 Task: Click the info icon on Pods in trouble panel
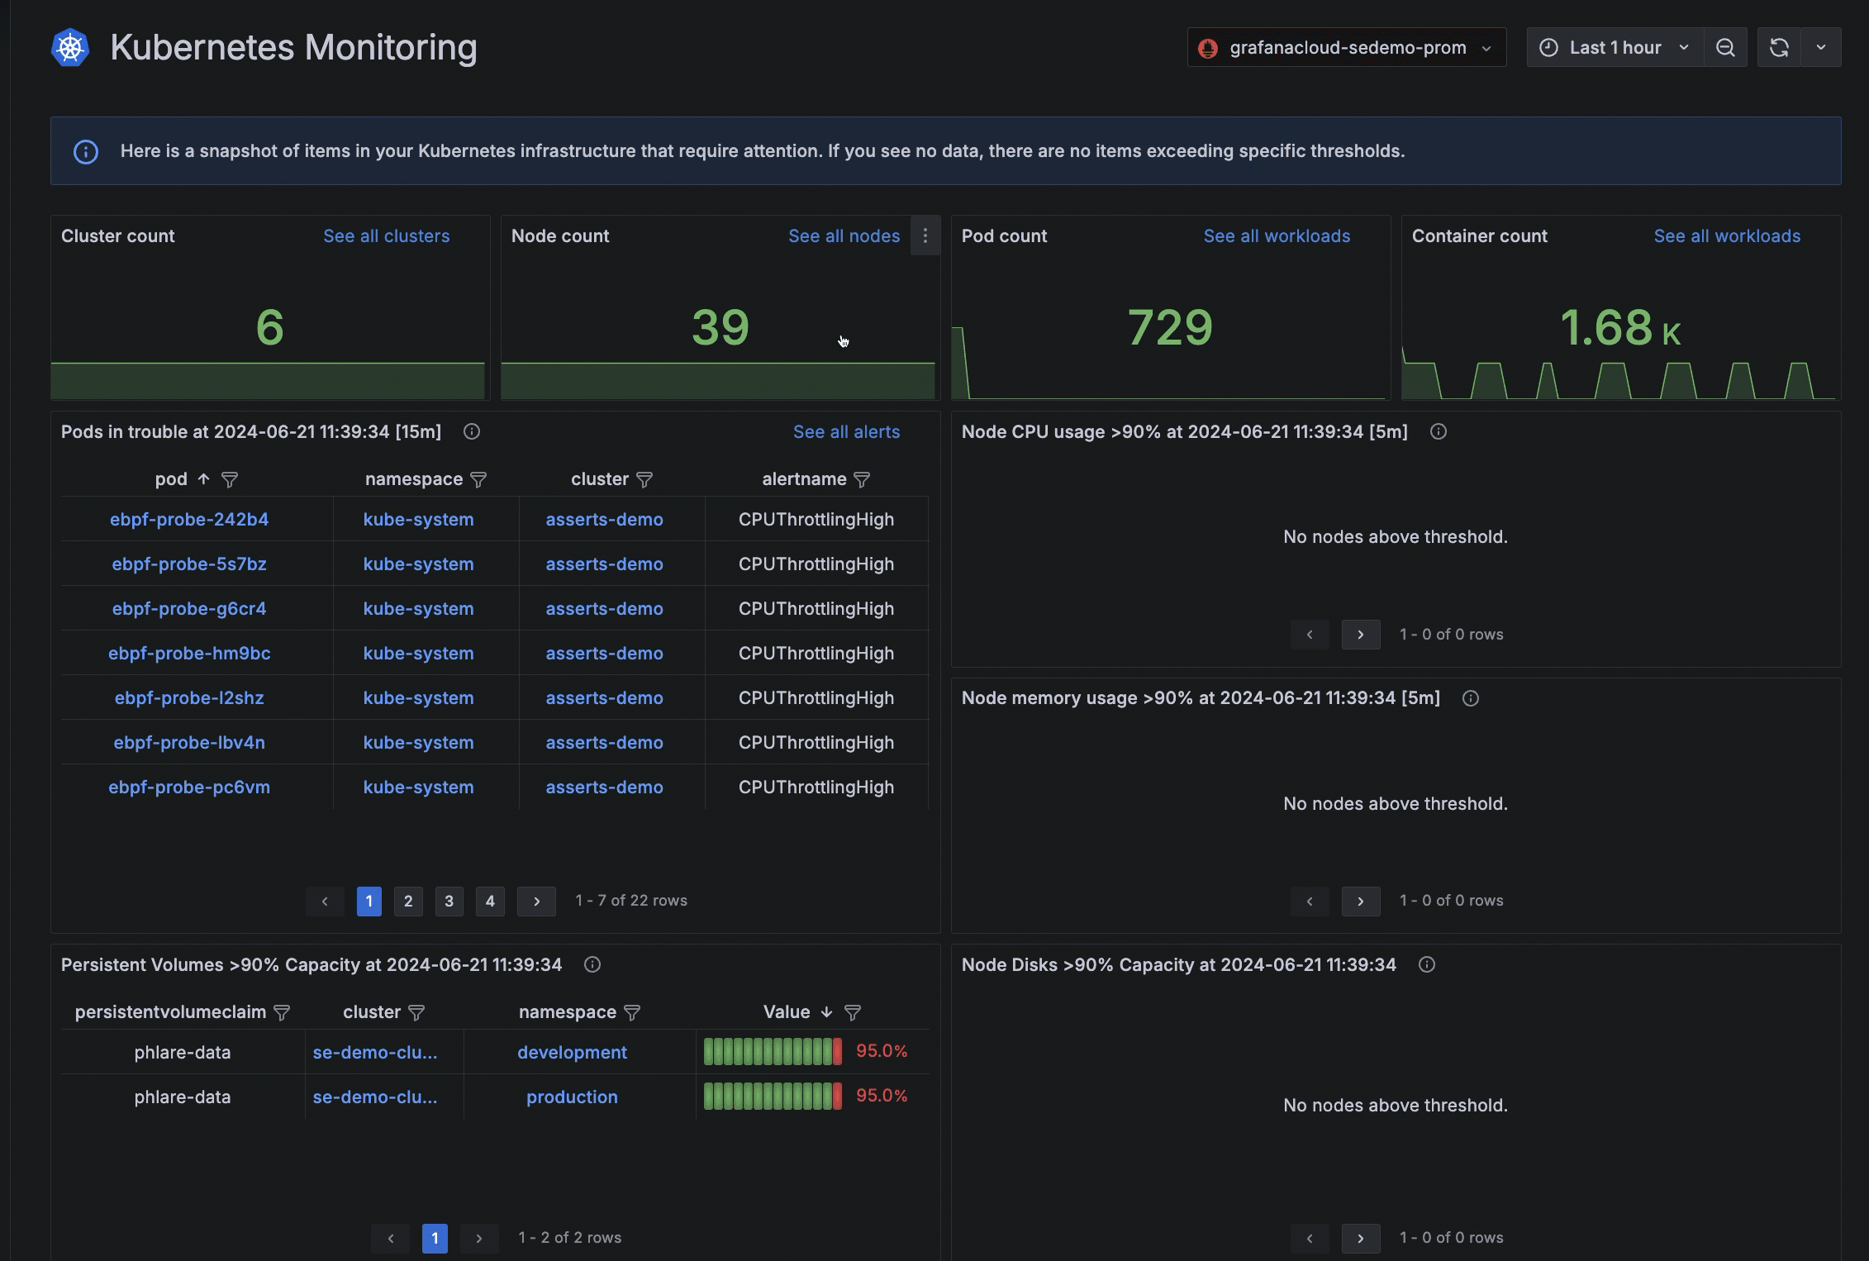click(472, 431)
